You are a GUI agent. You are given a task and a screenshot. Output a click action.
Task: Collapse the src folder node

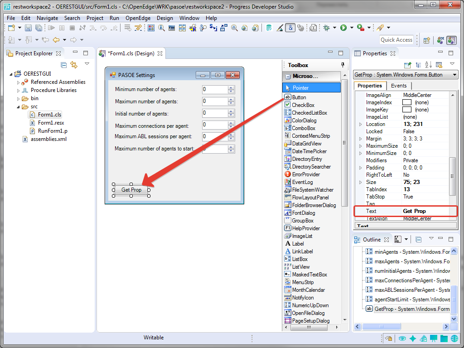tap(18, 107)
